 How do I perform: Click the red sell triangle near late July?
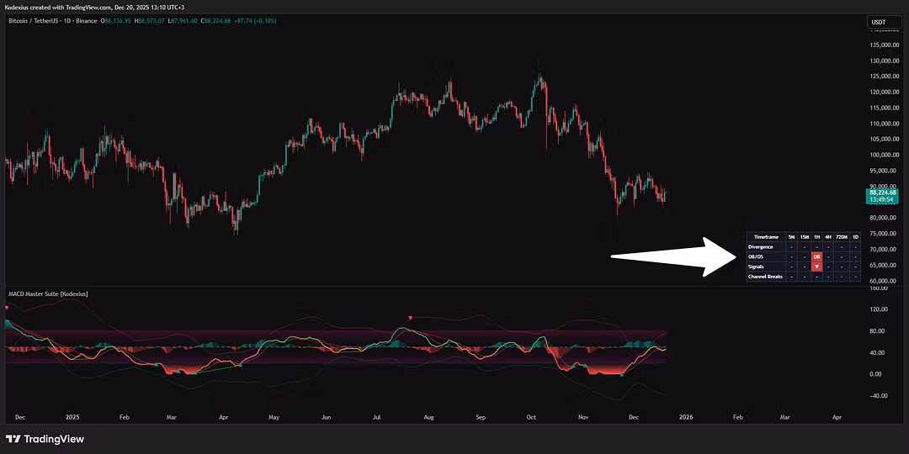pos(410,318)
